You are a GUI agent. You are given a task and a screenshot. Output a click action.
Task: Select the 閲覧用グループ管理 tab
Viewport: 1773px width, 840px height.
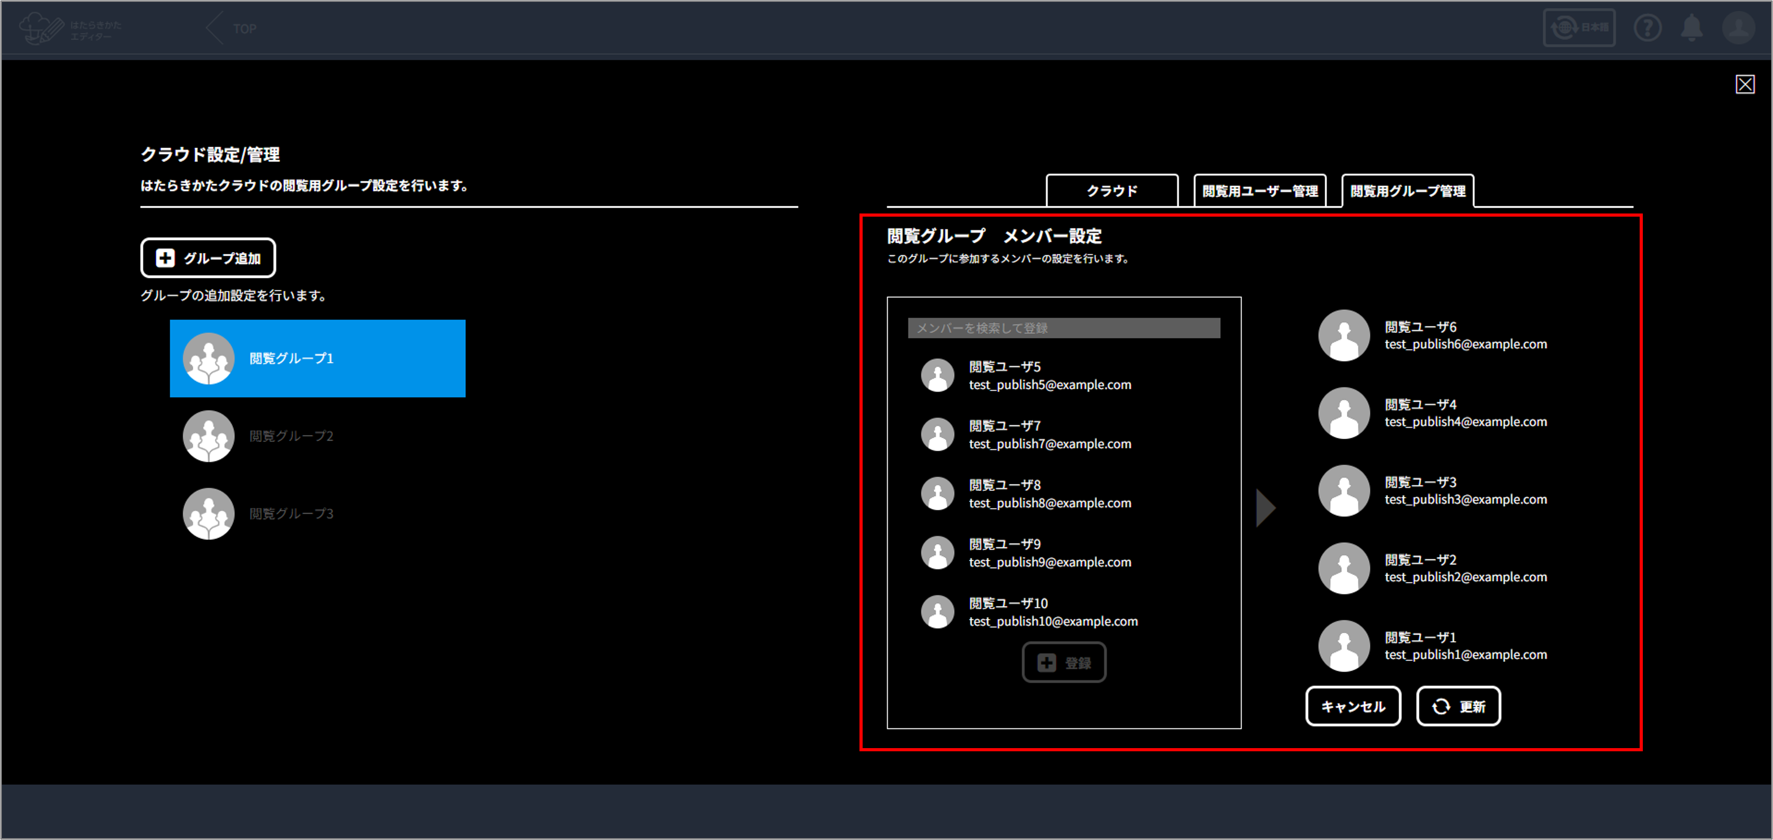point(1408,191)
